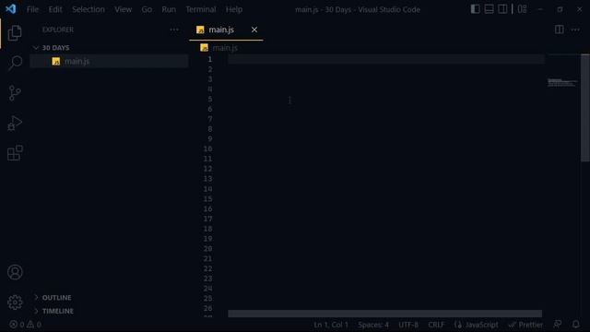
Task: Open the Source Control view
Action: (15, 93)
